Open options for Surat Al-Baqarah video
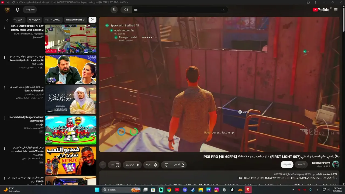The image size is (345, 194). 4,88
